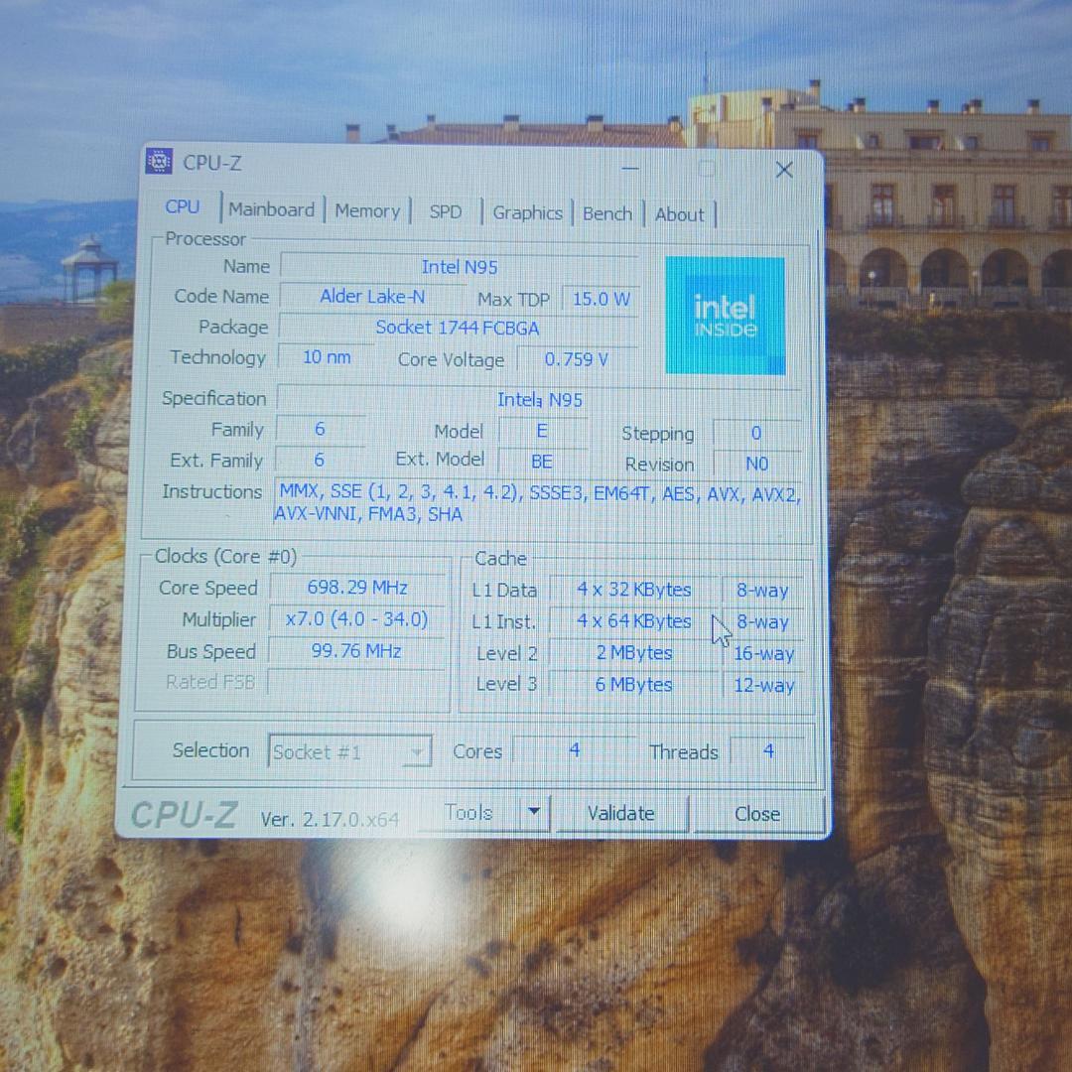Screen dimensions: 1072x1072
Task: Click the Multiplier value field
Action: point(356,618)
